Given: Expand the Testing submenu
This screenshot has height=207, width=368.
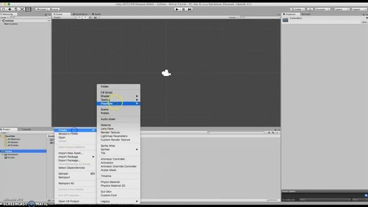Looking at the screenshot, I should (118, 99).
